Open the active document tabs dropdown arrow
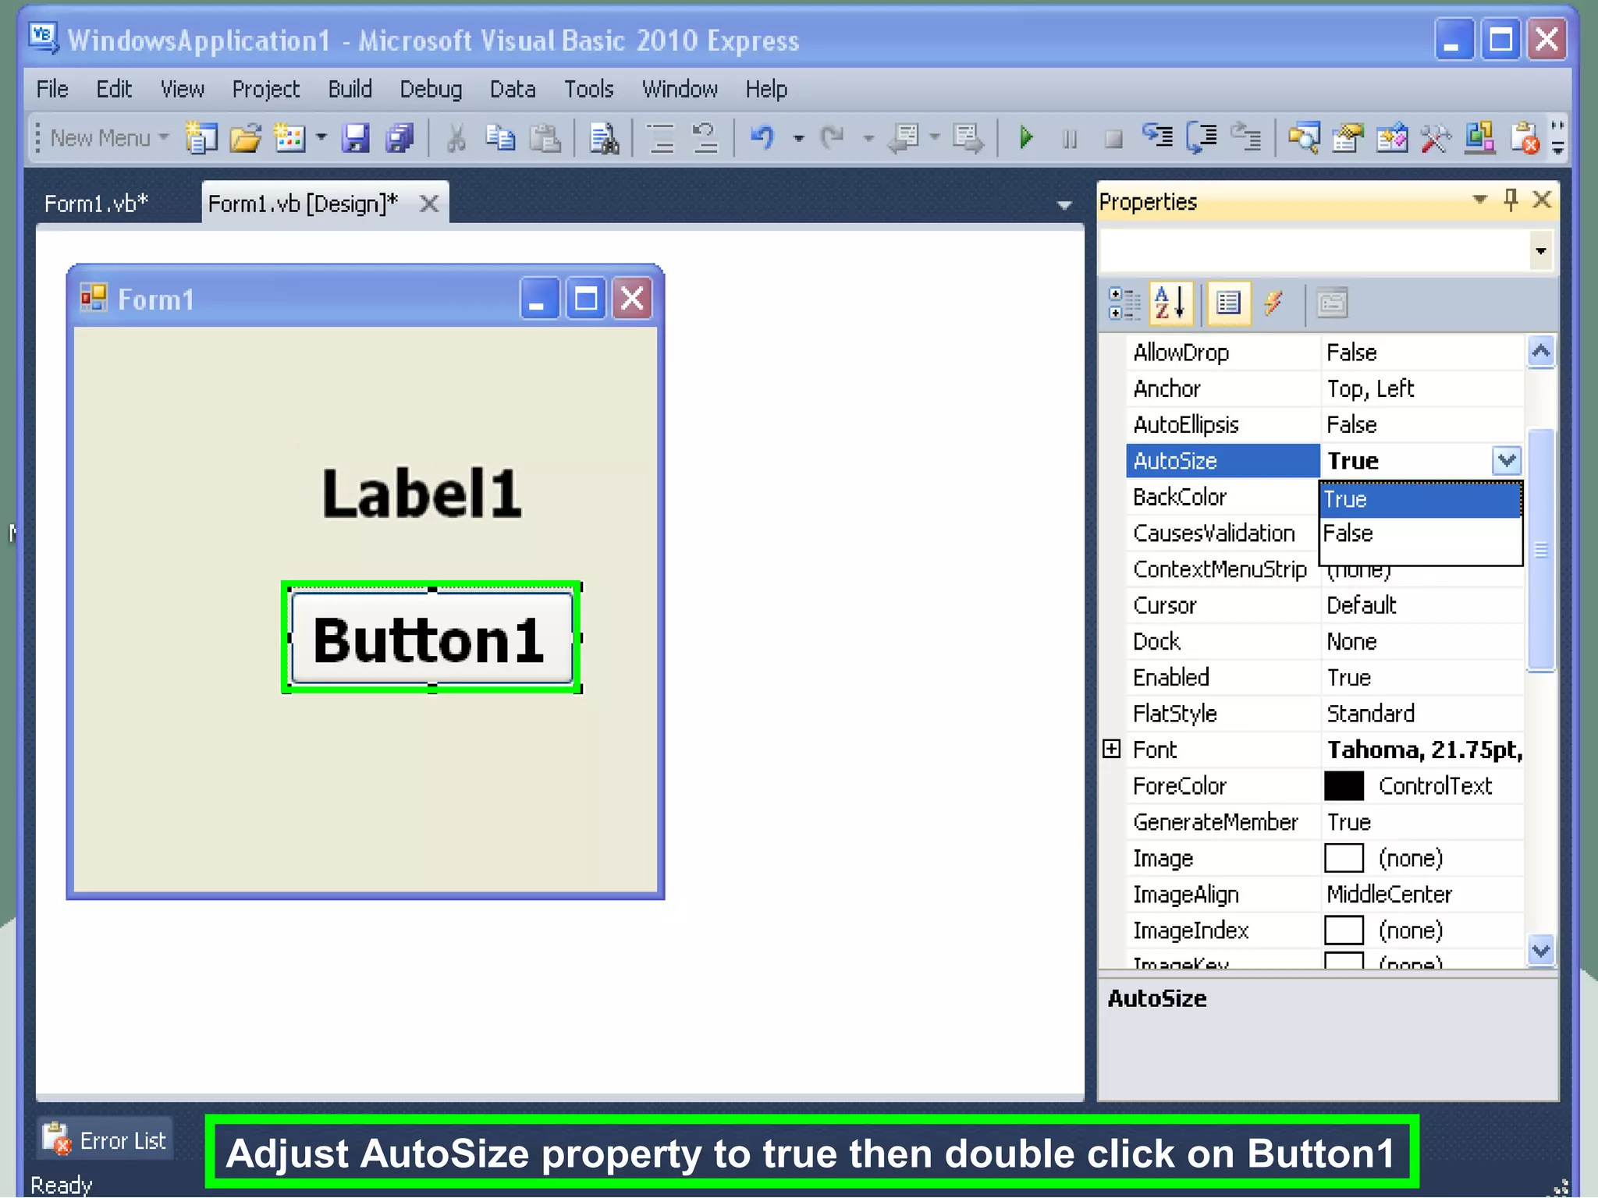Image resolution: width=1598 pixels, height=1198 pixels. click(x=1064, y=205)
